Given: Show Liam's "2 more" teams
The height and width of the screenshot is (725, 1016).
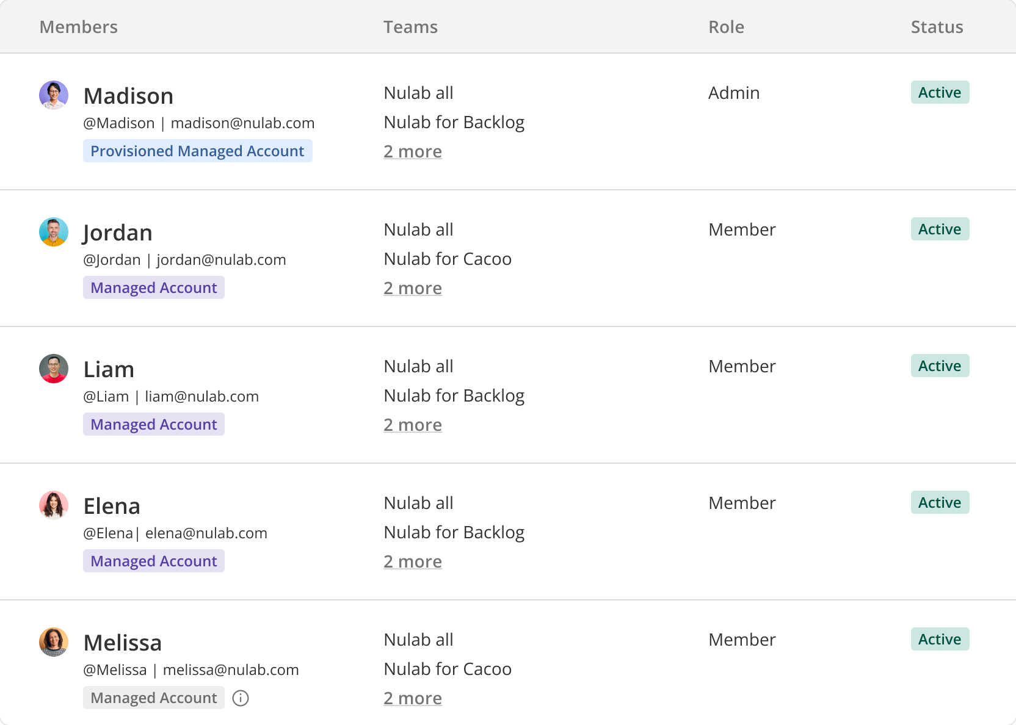Looking at the screenshot, I should pyautogui.click(x=413, y=425).
